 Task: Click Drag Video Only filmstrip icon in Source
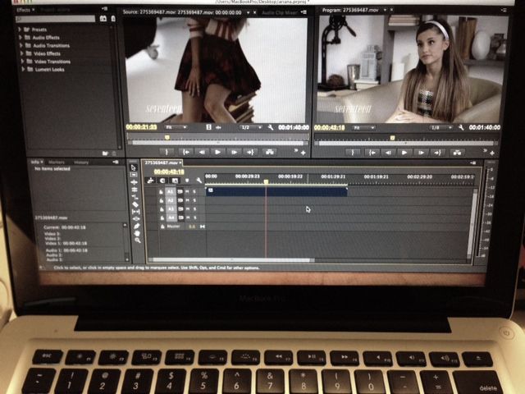pyautogui.click(x=208, y=127)
